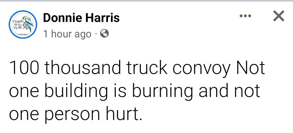293x133 pixels.
Task: Select the "Parrot Head Yachts" text in avatar
Action: (18, 24)
